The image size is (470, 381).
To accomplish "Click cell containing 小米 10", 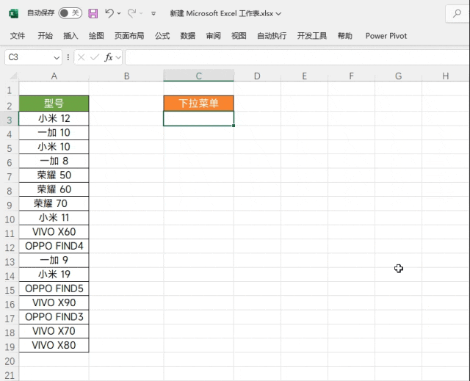I will (54, 147).
